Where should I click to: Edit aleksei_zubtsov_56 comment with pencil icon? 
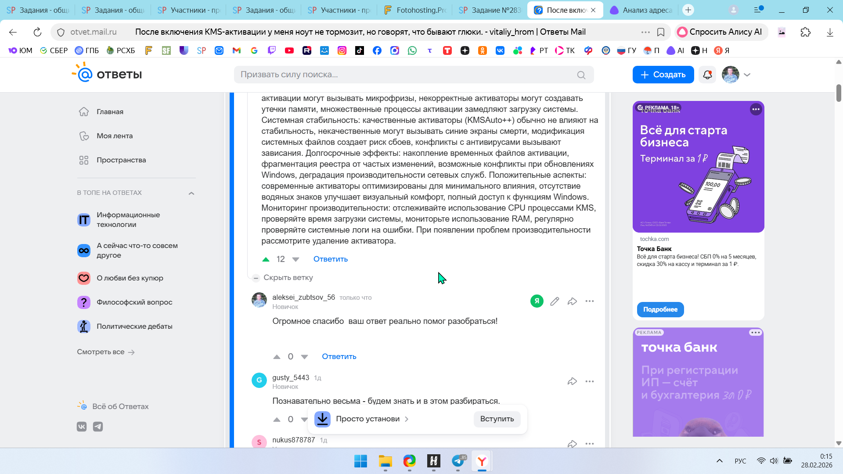coord(555,301)
